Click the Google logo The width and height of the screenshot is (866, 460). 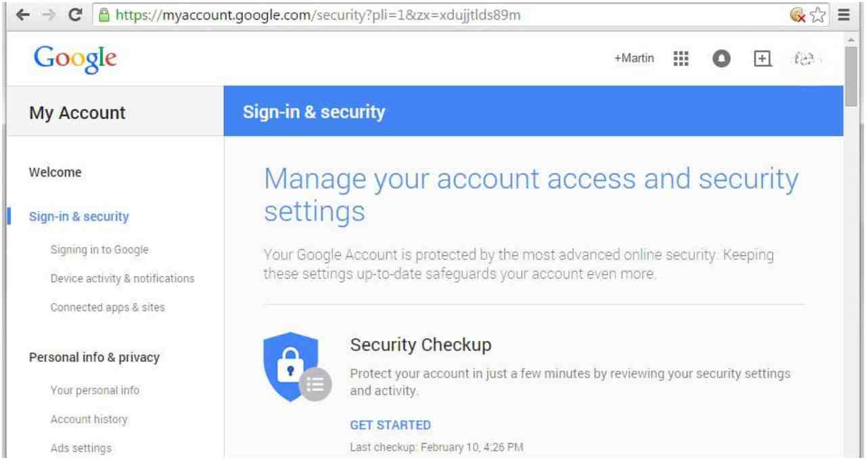point(71,58)
